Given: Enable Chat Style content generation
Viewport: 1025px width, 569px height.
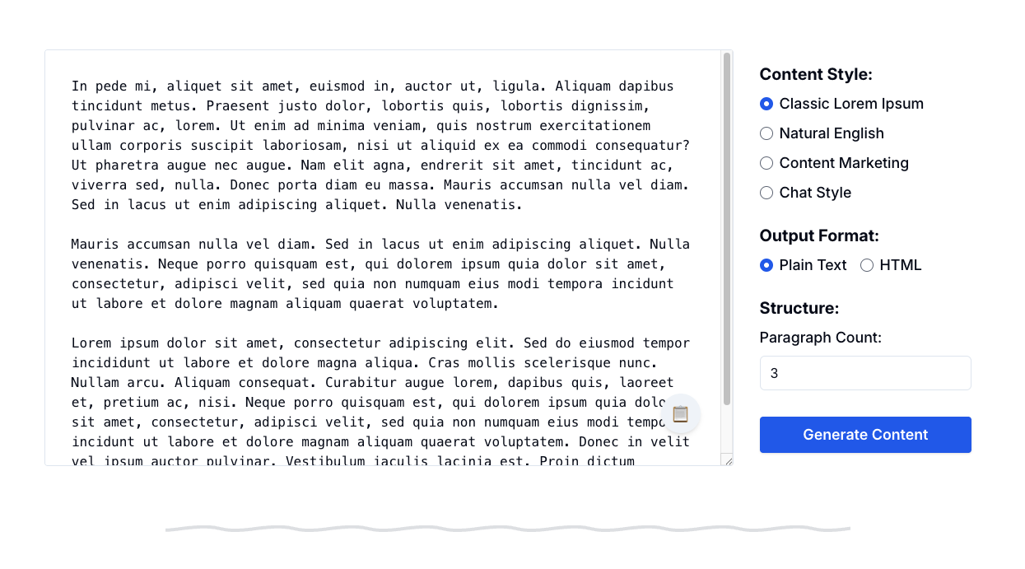Looking at the screenshot, I should coord(766,192).
